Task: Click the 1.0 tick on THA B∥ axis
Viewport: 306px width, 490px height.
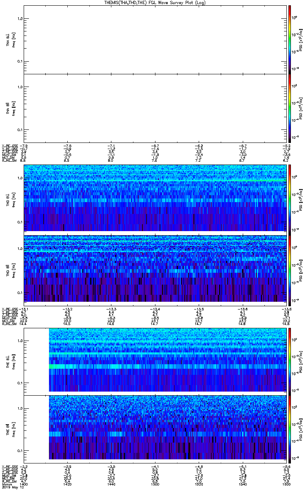Action: coord(20,87)
